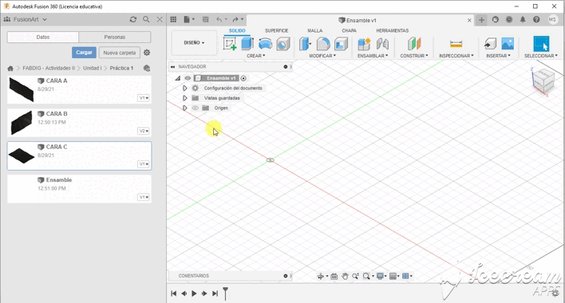Select the Offset Plane construct tool

(x=414, y=44)
